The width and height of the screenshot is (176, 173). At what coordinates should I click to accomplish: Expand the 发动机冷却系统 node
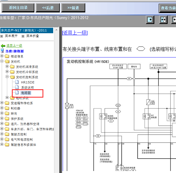(7, 71)
